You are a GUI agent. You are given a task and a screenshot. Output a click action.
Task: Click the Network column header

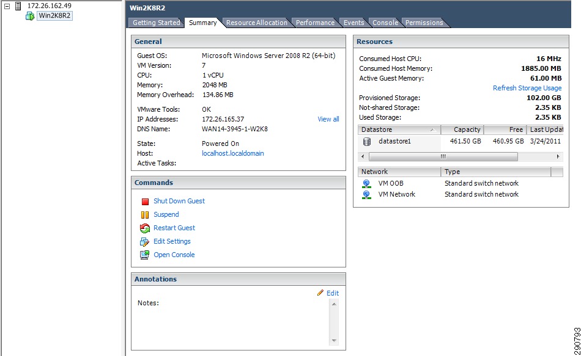[399, 172]
